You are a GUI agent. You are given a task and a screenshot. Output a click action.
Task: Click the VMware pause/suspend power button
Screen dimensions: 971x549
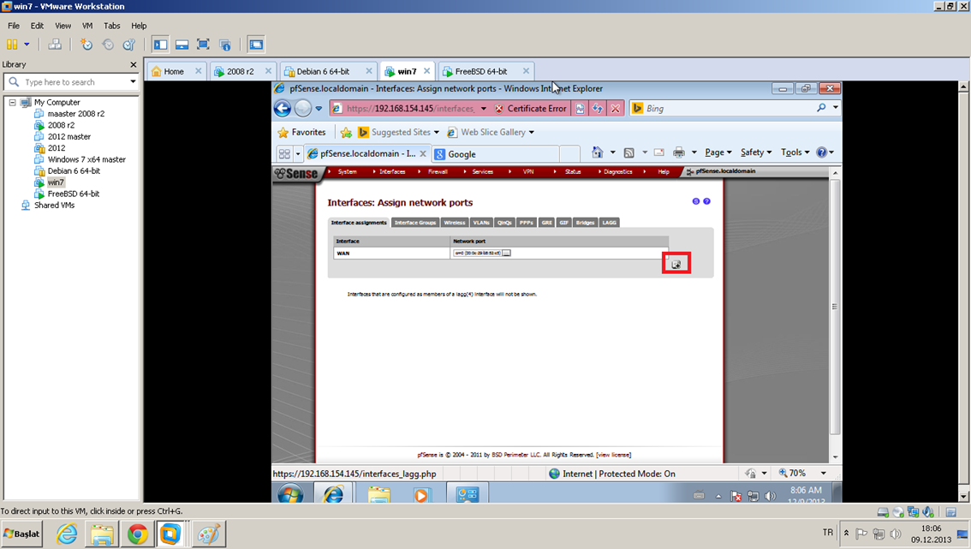point(12,45)
